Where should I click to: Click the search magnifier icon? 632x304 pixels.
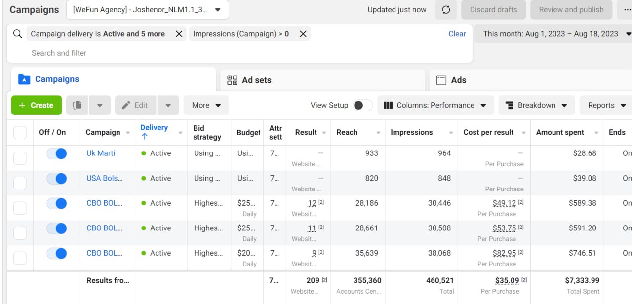(18, 34)
